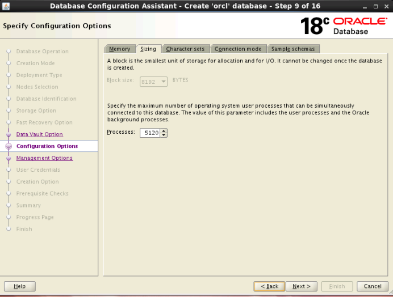Click the 'Database Operation' step text
This screenshot has width=393, height=297.
(x=43, y=51)
